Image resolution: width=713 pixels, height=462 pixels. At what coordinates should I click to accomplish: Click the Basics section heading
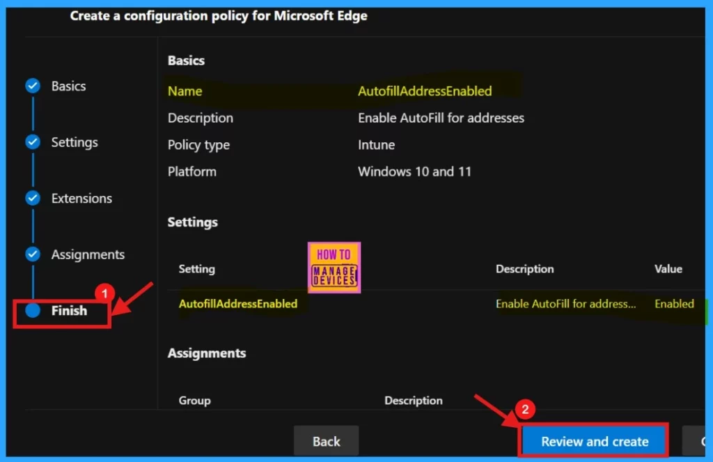[186, 61]
